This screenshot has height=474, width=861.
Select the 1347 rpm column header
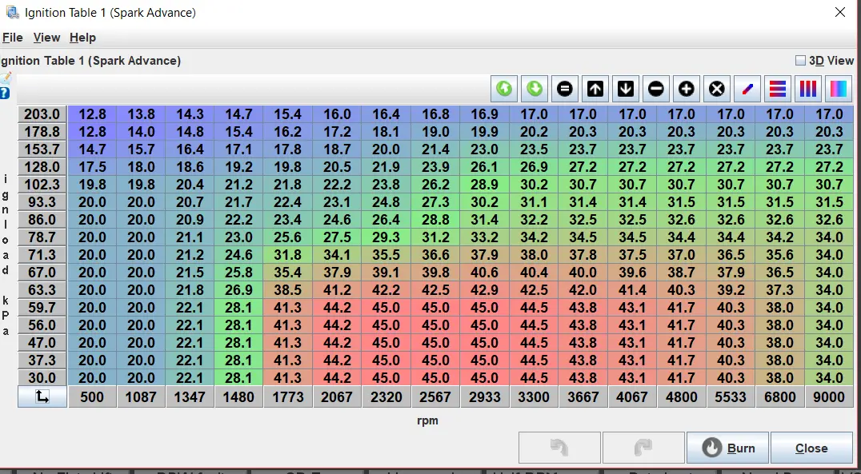tap(190, 396)
